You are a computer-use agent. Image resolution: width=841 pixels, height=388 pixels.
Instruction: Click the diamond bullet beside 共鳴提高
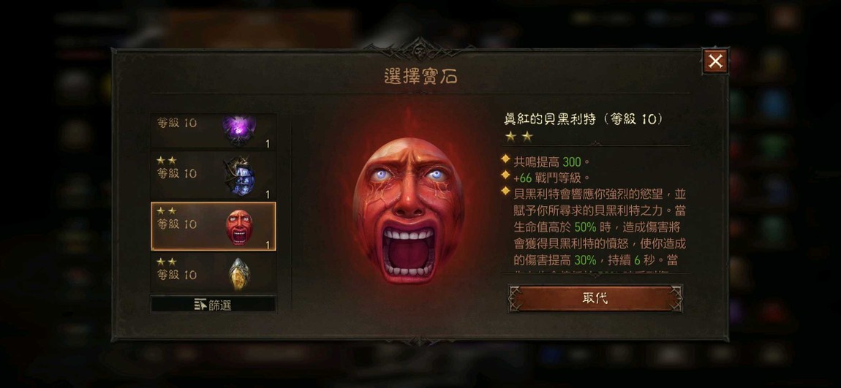pyautogui.click(x=505, y=160)
